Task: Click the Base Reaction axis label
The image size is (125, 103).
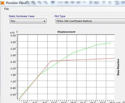Action: (x=118, y=67)
